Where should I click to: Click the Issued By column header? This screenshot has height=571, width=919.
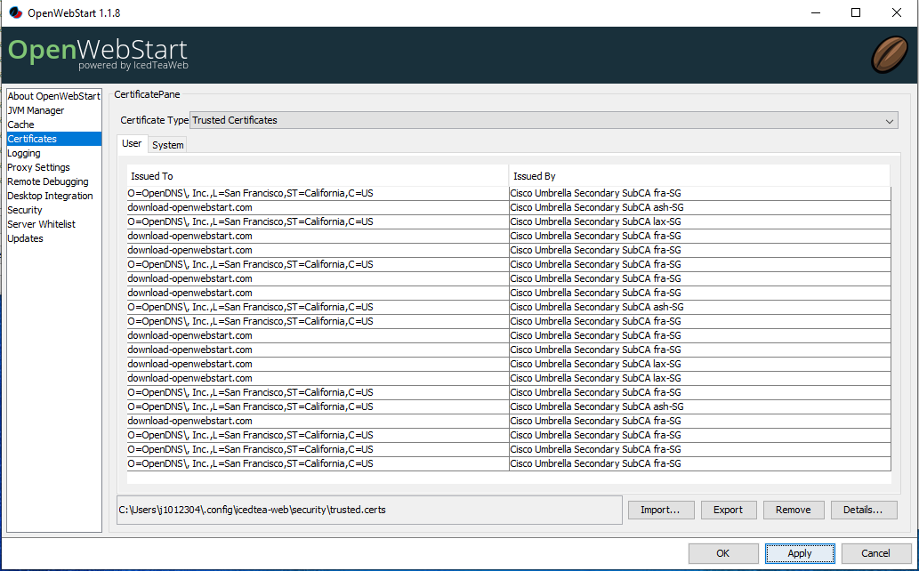pos(699,176)
